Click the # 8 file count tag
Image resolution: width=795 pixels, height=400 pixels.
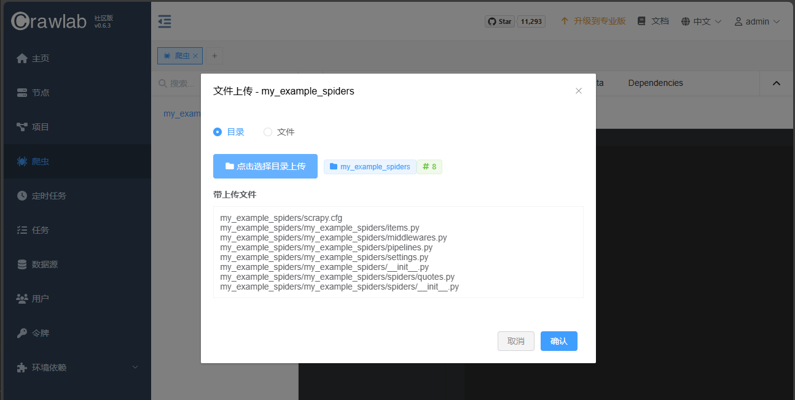tap(429, 167)
